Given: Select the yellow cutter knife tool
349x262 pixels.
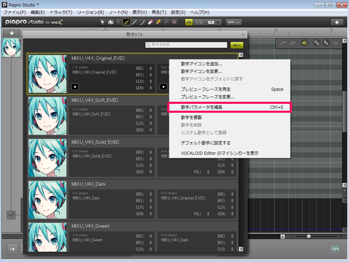Looking at the screenshot, I should [x=158, y=22].
